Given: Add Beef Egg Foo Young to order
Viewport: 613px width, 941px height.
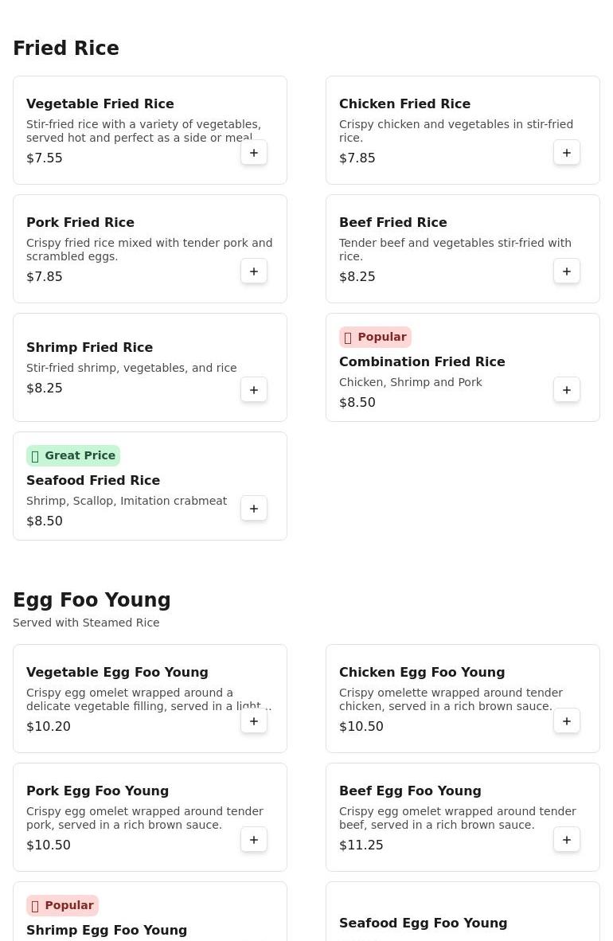Looking at the screenshot, I should pos(567,840).
